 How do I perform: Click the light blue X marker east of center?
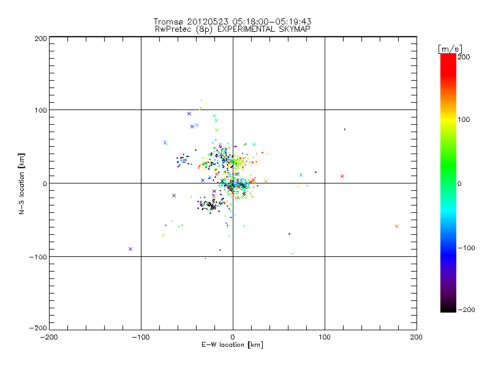click(301, 175)
